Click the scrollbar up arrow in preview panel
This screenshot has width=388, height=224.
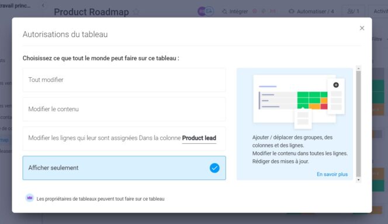(x=358, y=68)
